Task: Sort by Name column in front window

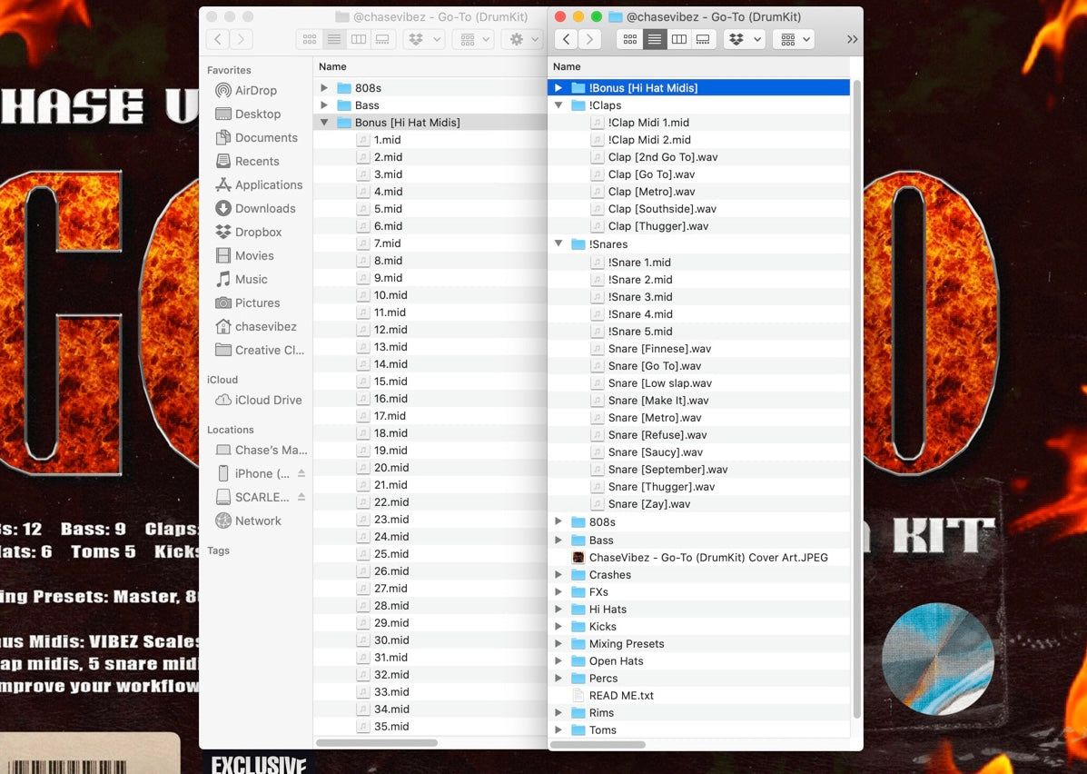Action: 699,66
